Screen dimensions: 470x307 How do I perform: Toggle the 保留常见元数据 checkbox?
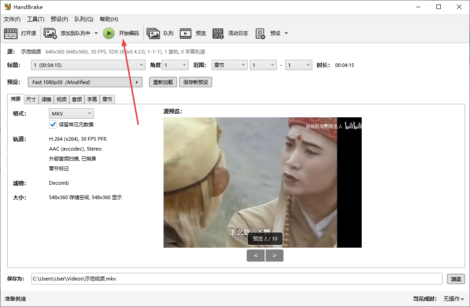pyautogui.click(x=53, y=125)
